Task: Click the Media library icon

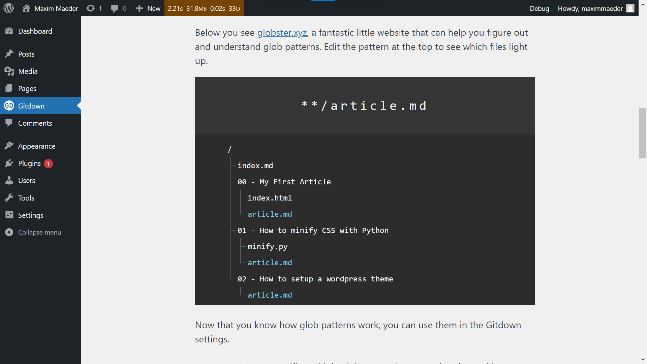Action: click(x=9, y=71)
